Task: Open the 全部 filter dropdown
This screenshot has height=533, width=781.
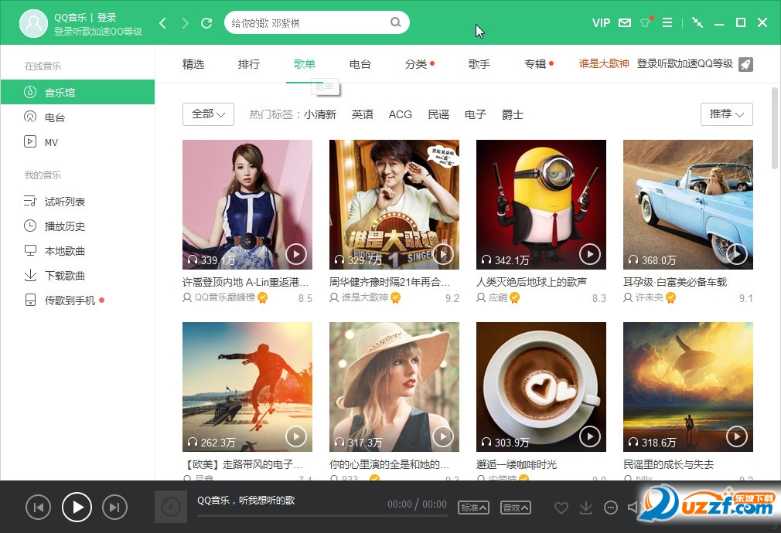Action: pos(207,114)
